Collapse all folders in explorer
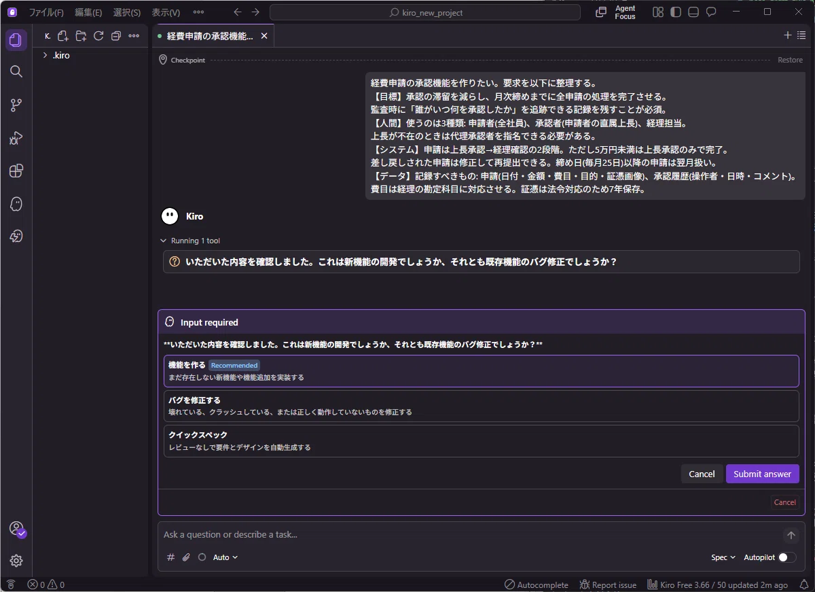 (x=116, y=36)
